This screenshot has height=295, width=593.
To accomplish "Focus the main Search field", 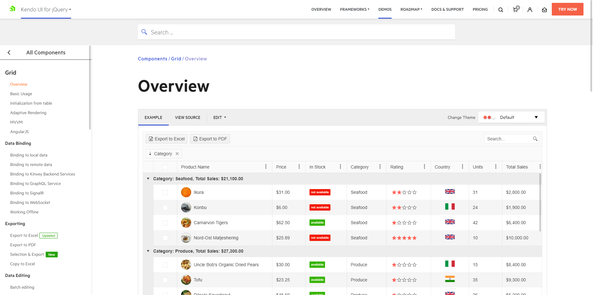I will [x=296, y=32].
